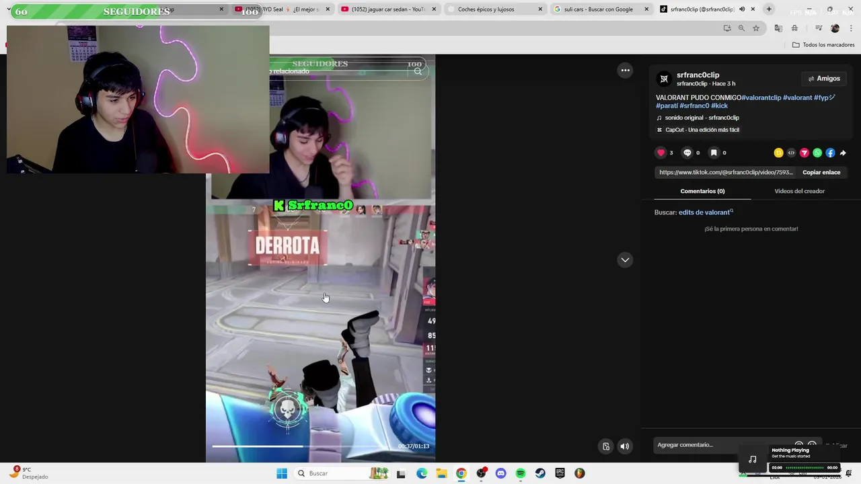Open Steam from the taskbar
The height and width of the screenshot is (484, 861).
click(x=540, y=473)
